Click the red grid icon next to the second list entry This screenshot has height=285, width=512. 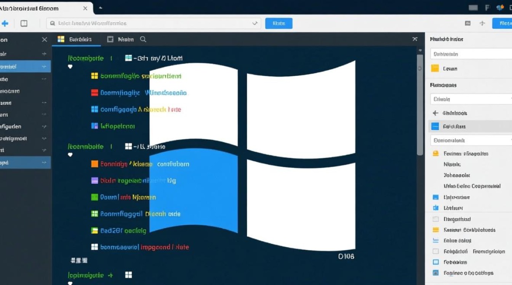coord(94,92)
